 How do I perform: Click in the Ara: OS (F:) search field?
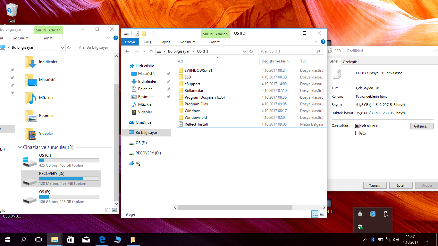pyautogui.click(x=287, y=51)
